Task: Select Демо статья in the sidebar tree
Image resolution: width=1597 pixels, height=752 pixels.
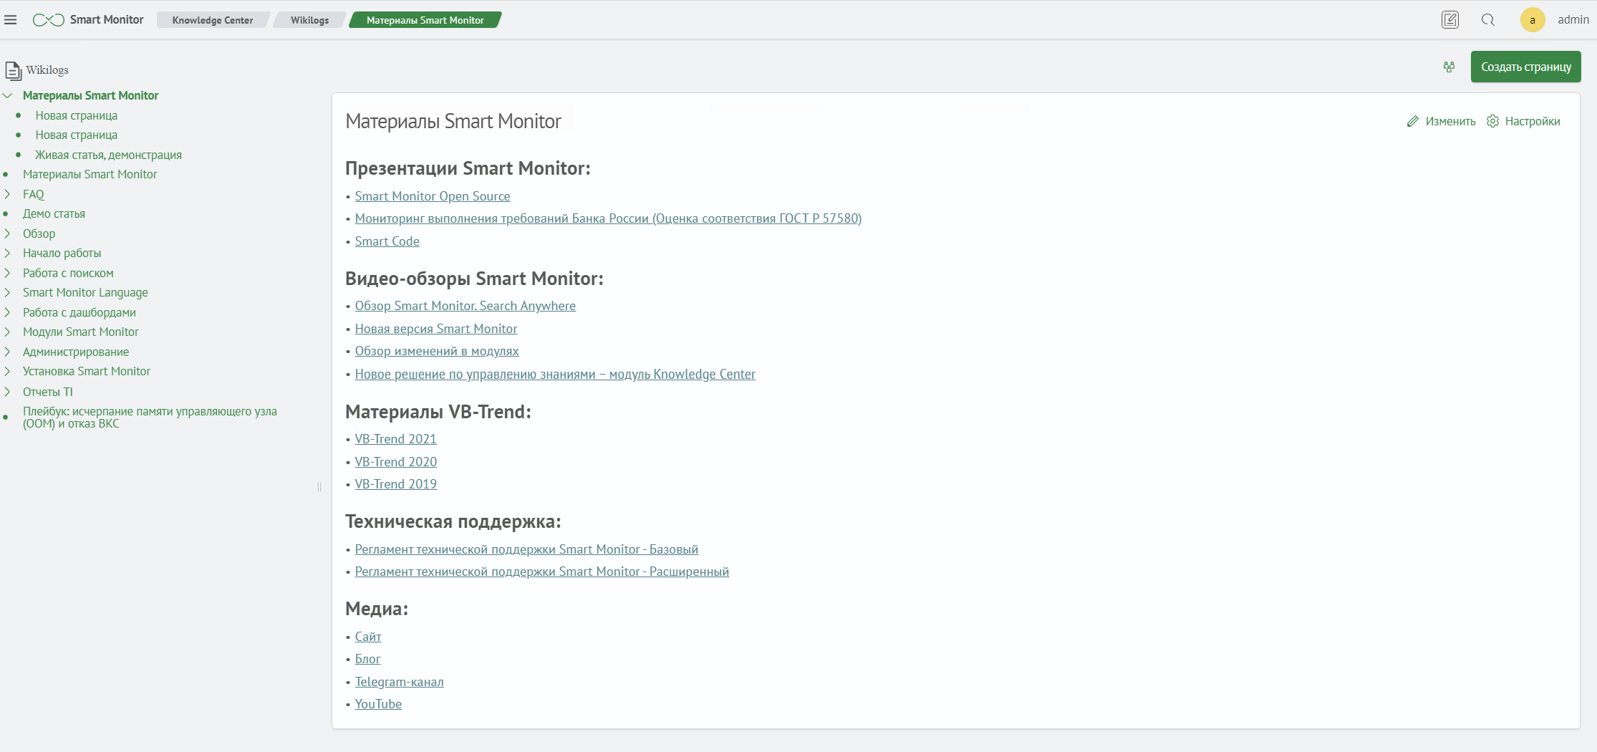Action: pos(54,213)
